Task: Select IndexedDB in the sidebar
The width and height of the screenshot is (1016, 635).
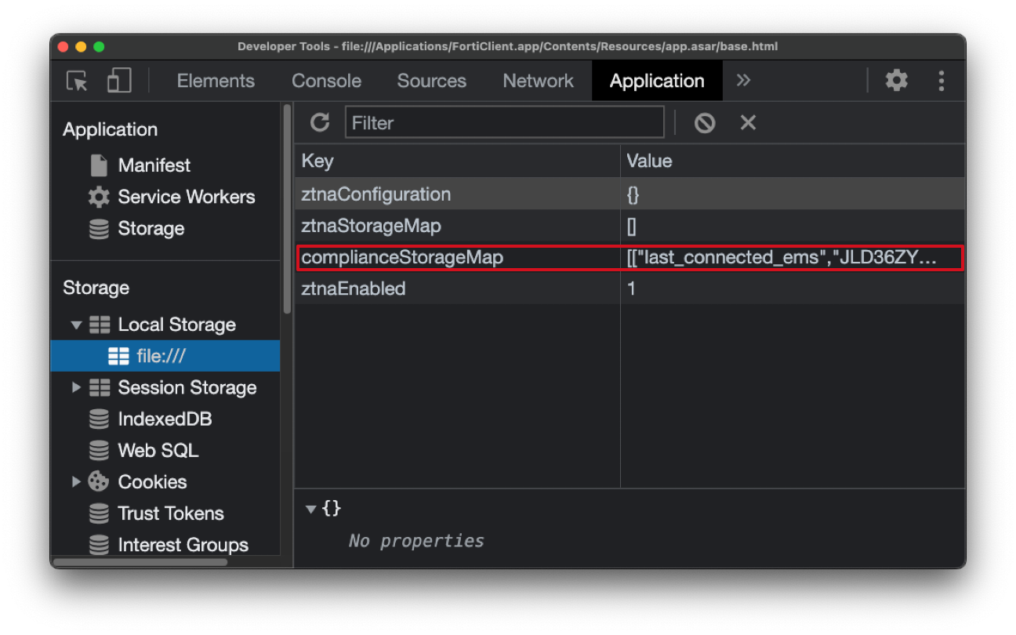Action: pyautogui.click(x=165, y=419)
